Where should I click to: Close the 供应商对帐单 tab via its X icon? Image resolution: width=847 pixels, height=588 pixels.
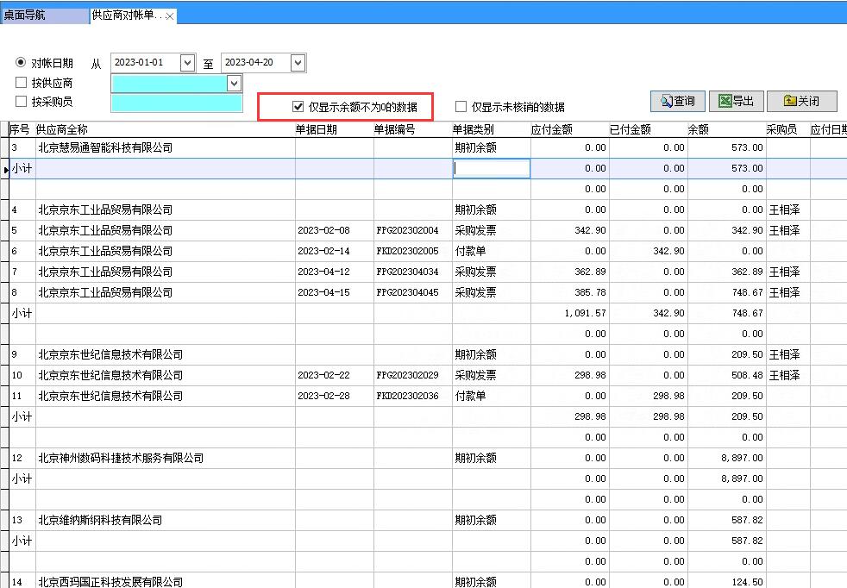pyautogui.click(x=168, y=15)
